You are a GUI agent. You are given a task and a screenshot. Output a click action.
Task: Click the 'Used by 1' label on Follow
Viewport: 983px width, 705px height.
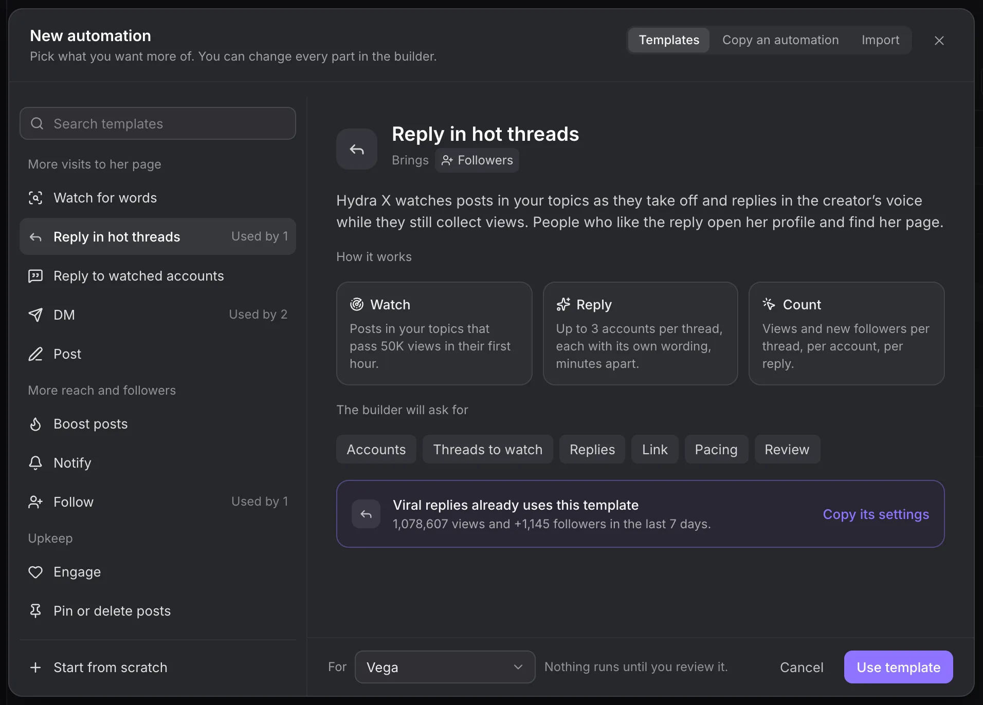[260, 502]
